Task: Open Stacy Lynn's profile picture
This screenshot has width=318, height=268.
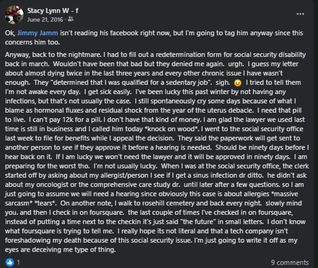Action: 14,15
